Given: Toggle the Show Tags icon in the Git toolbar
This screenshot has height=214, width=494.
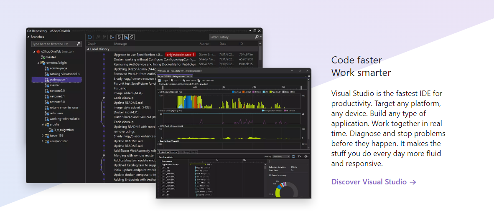Looking at the screenshot, I should [131, 37].
